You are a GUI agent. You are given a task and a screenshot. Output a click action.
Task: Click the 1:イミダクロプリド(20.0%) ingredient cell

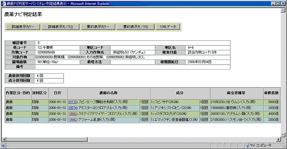click(174, 114)
